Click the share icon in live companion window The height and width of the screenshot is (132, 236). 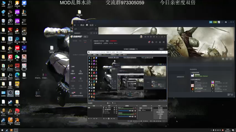click(164, 42)
